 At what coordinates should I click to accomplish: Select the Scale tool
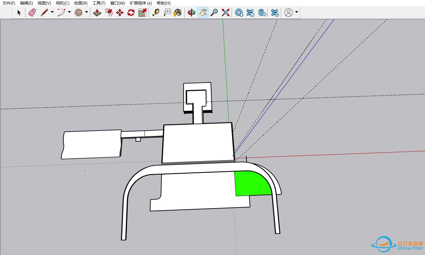[x=142, y=12]
